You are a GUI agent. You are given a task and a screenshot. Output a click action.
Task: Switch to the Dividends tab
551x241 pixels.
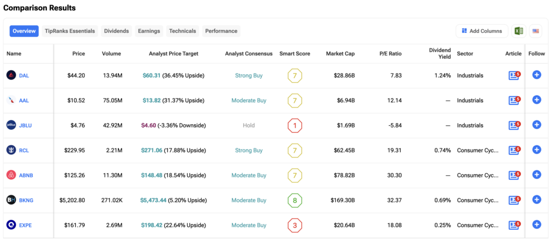tap(116, 31)
